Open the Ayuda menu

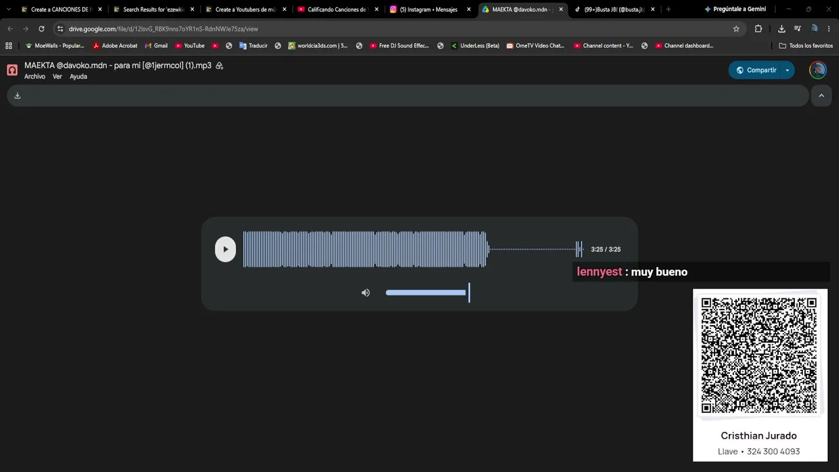78,77
